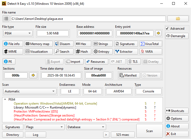
Task: Jump to entry point arrow button
Action: click(158, 33)
